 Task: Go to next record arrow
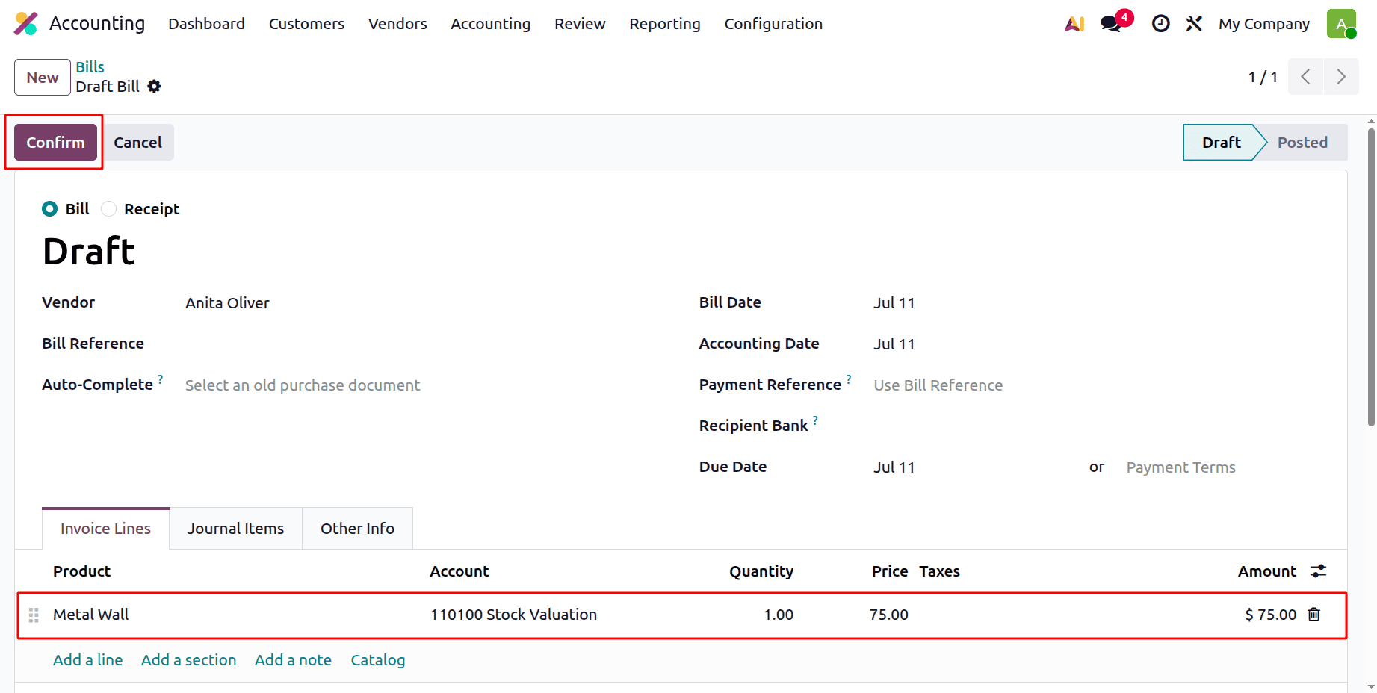pos(1341,77)
